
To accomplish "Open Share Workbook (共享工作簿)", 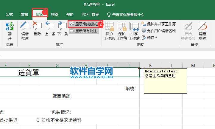I will click(x=134, y=31).
